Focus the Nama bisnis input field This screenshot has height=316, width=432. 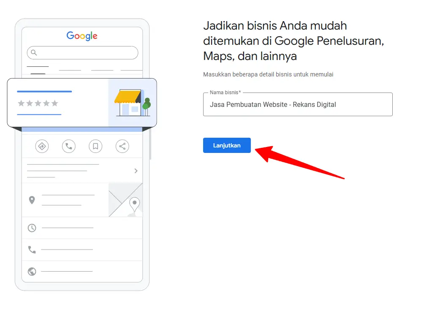298,104
